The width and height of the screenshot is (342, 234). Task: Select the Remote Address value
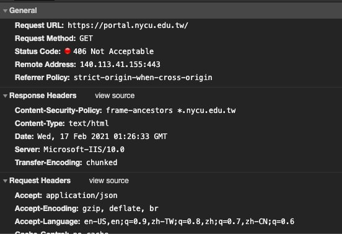120,65
